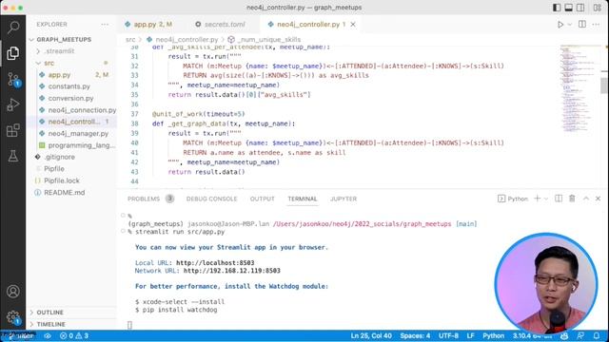609x342 pixels.
Task: Create a new terminal with plus icon
Action: 537,199
